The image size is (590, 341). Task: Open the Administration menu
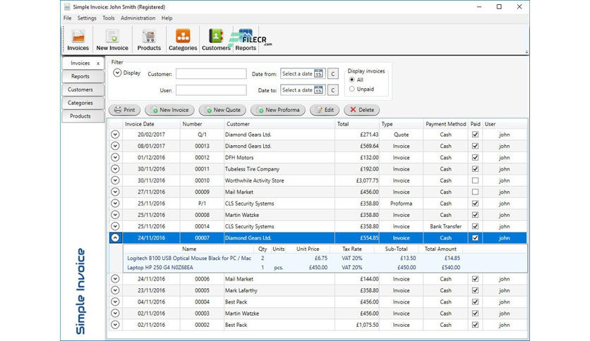138,18
